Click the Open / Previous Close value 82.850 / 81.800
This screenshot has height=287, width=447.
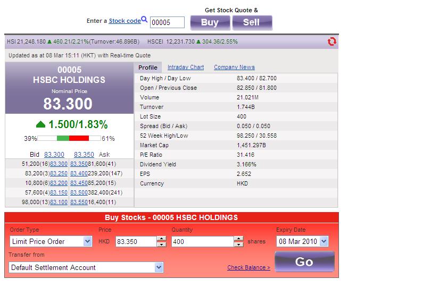pos(256,88)
